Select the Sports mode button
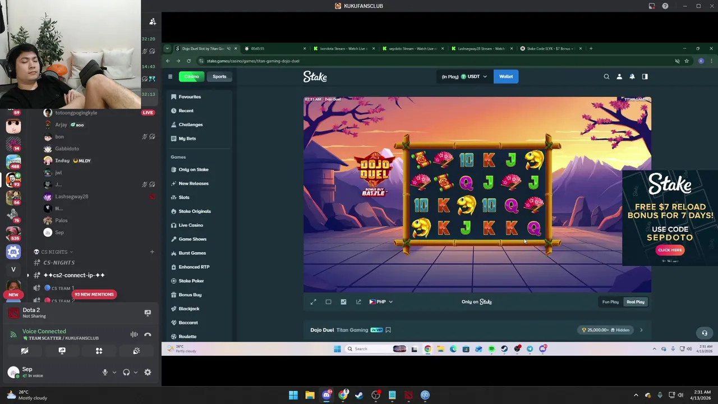 [x=219, y=76]
